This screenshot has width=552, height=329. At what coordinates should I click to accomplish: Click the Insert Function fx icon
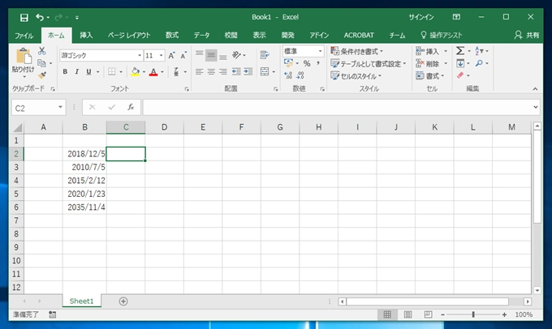[x=131, y=107]
